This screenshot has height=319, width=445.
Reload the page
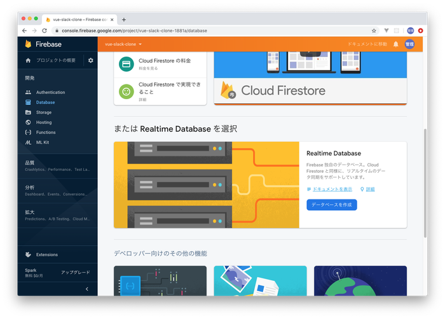click(x=44, y=31)
